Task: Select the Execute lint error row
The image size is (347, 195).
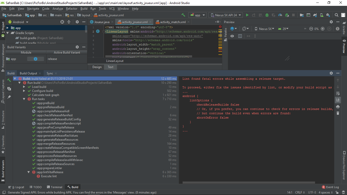Action: (95, 176)
